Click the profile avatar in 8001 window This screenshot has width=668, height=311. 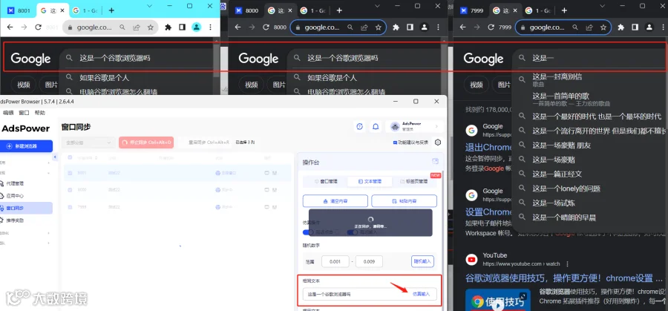[x=196, y=27]
